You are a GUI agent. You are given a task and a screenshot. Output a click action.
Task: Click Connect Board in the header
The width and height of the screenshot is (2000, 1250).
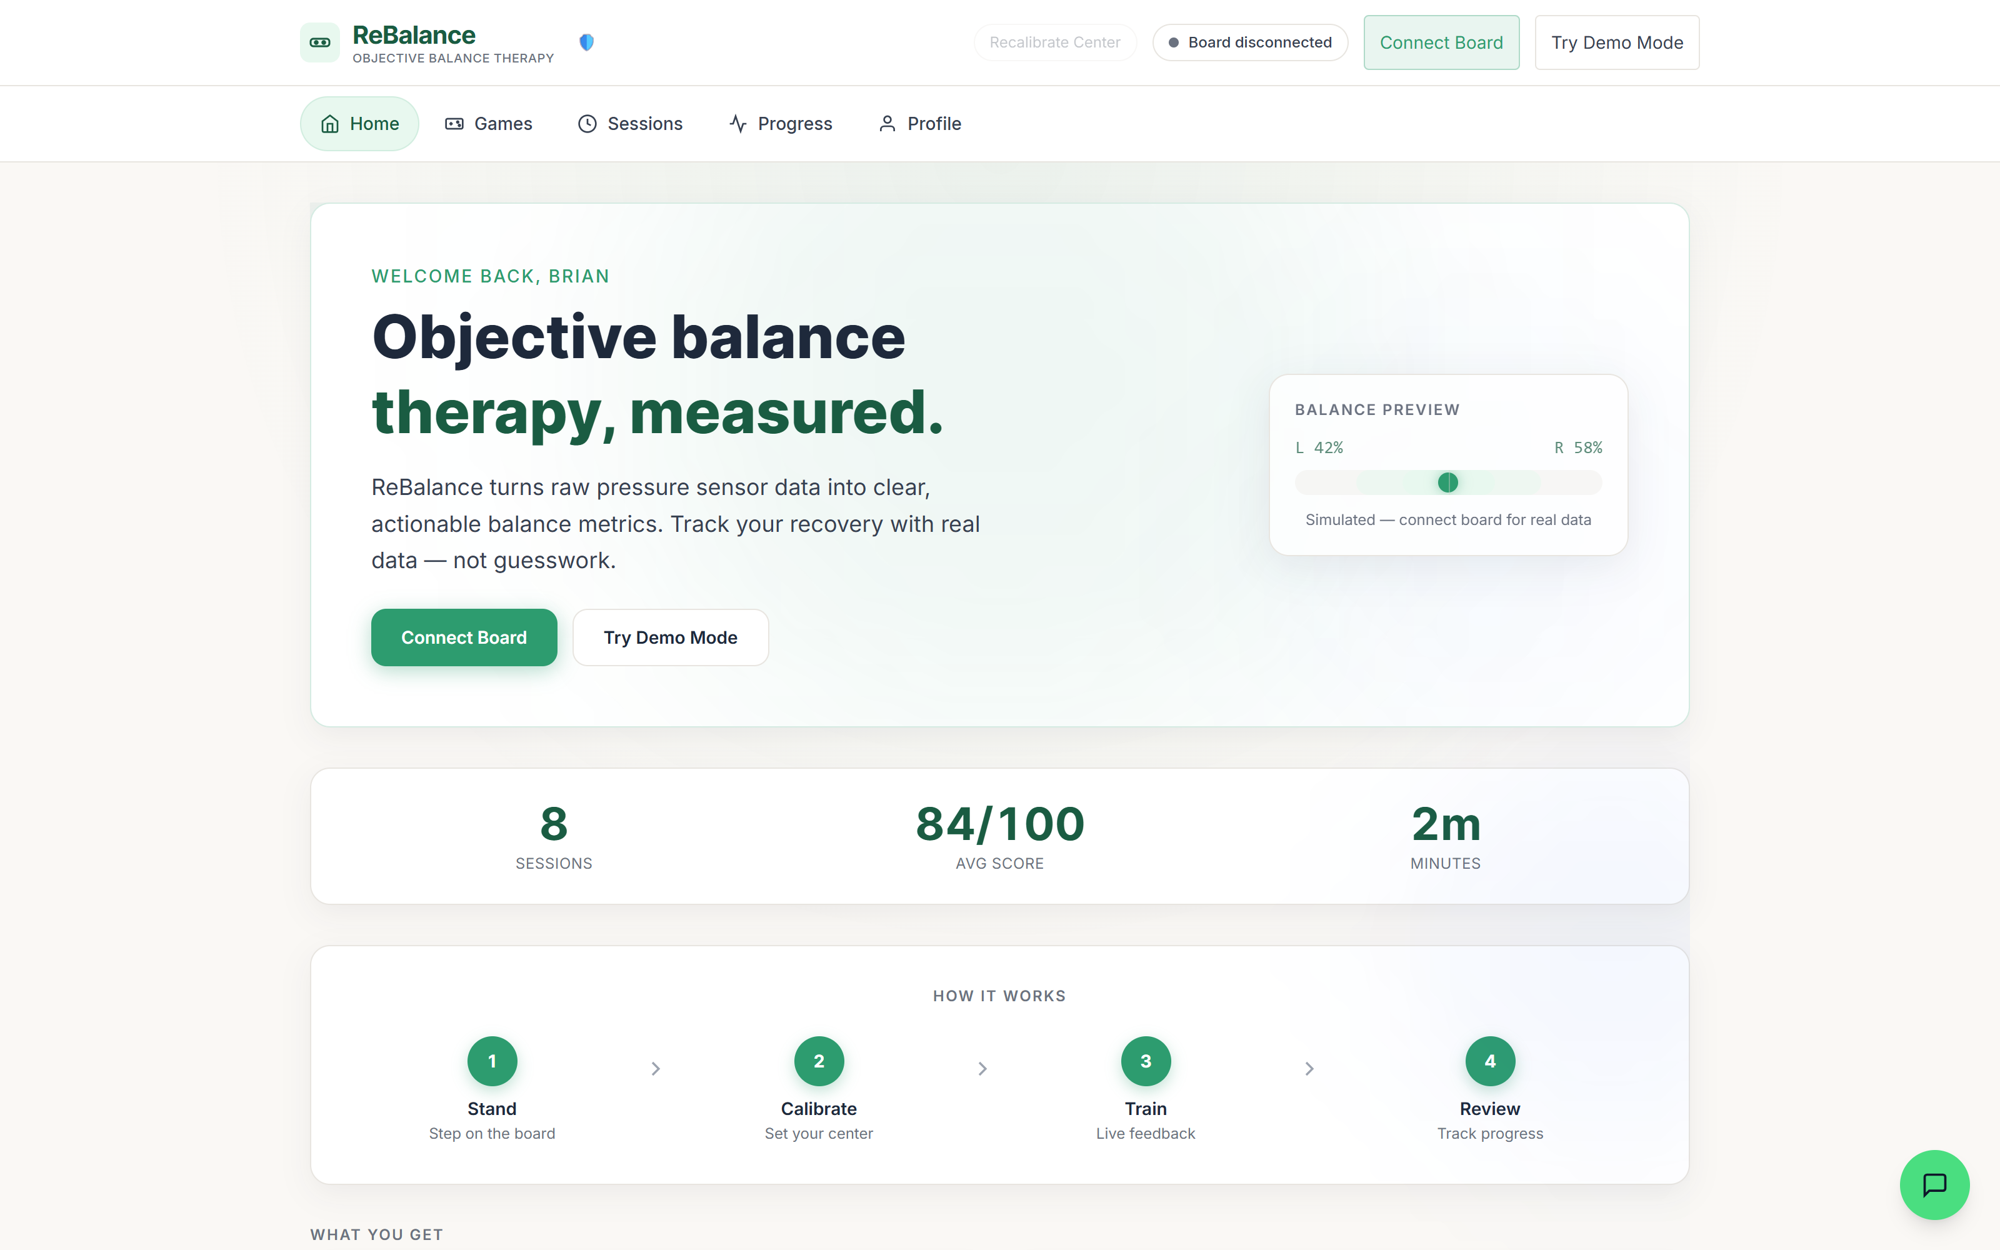click(1441, 42)
